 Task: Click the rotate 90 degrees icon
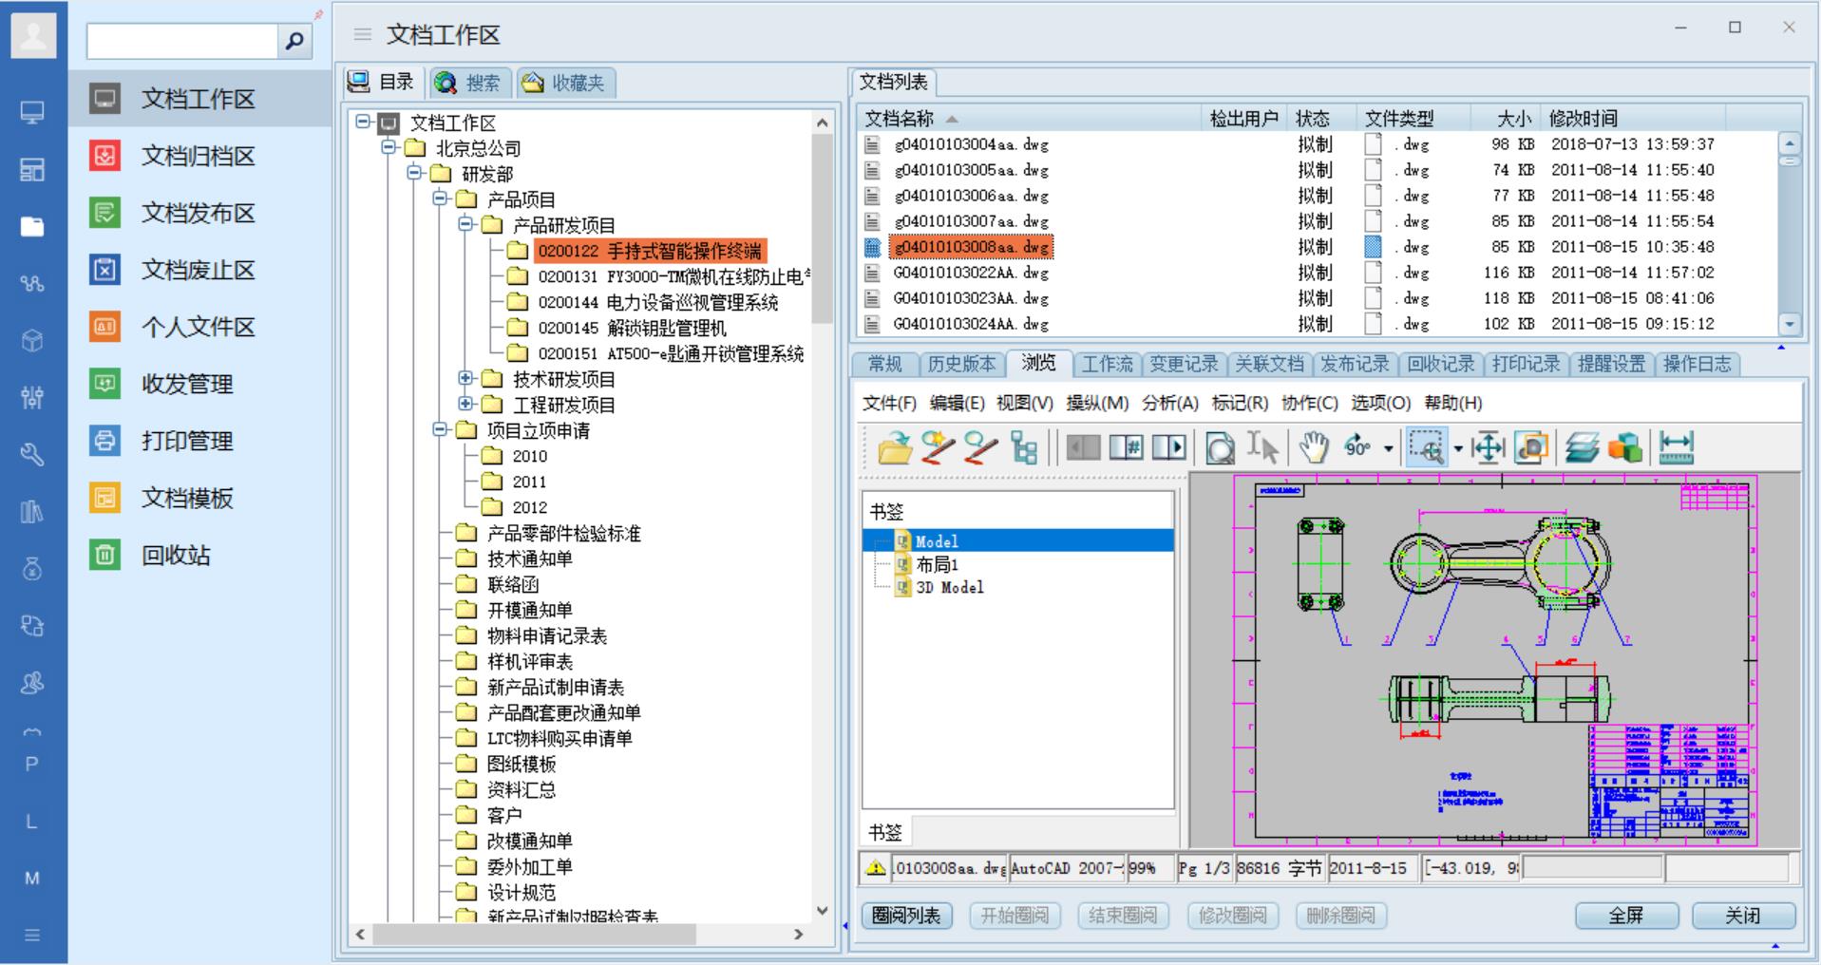[x=1358, y=446]
